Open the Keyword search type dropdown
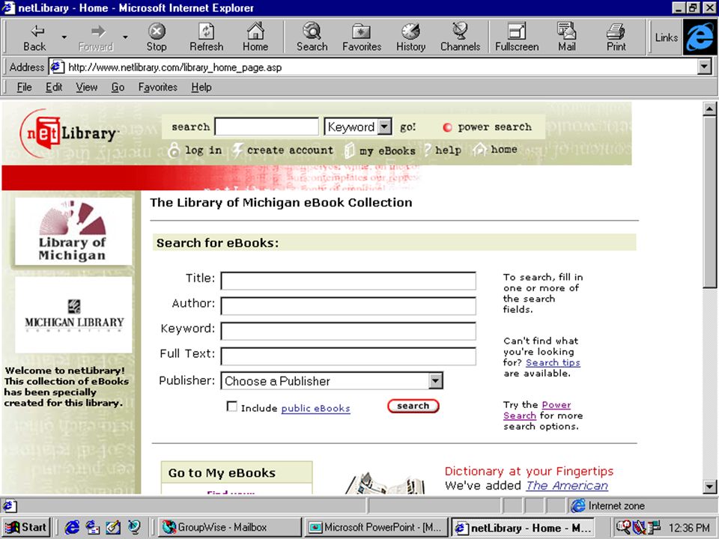This screenshot has height=539, width=719. [385, 126]
